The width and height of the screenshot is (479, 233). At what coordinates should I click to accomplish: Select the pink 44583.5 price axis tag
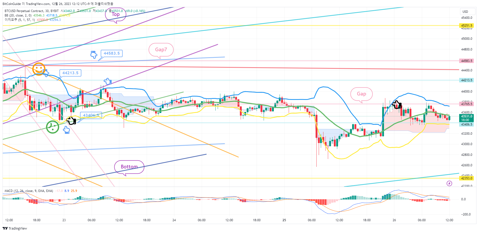tap(467, 61)
